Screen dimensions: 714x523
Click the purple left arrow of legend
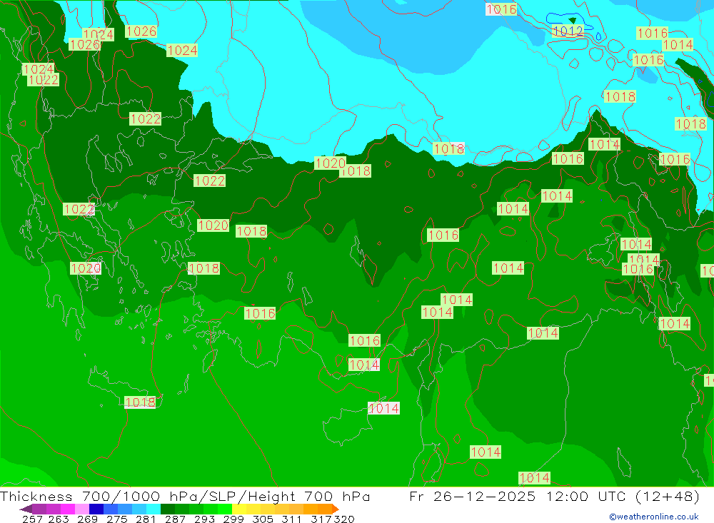pos(26,509)
